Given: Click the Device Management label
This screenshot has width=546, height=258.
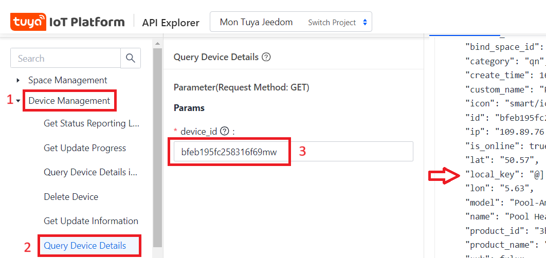Looking at the screenshot, I should point(69,101).
